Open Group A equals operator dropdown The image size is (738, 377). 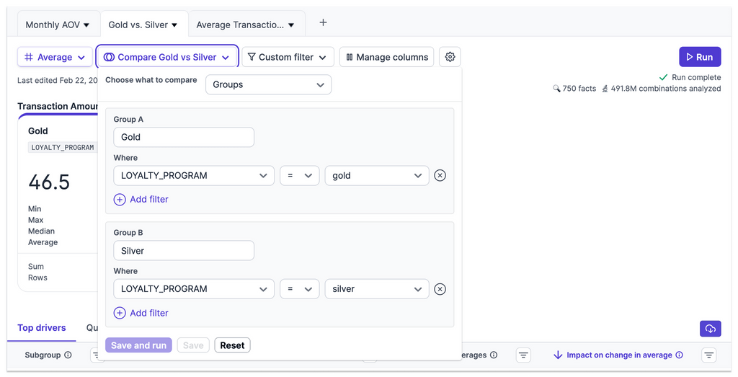click(x=299, y=175)
